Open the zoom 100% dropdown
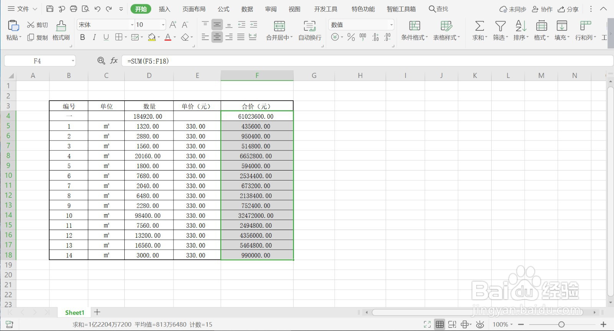Screen dimensions: 614x331 [x=503, y=324]
